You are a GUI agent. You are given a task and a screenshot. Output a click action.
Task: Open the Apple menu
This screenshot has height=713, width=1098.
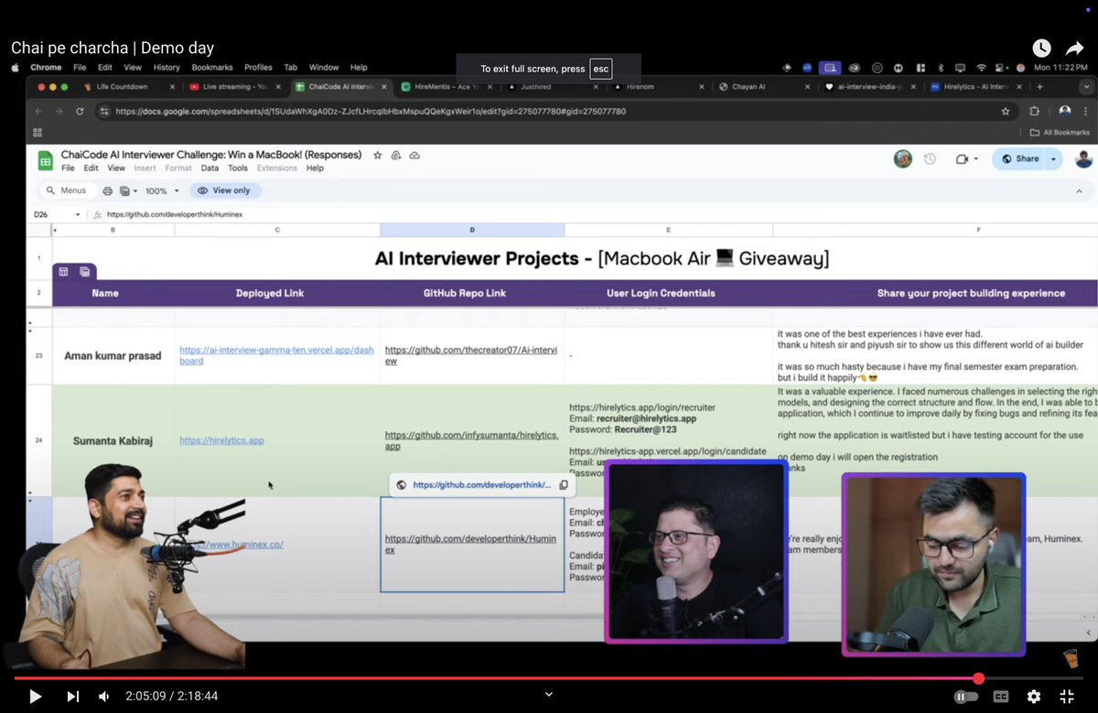point(16,67)
